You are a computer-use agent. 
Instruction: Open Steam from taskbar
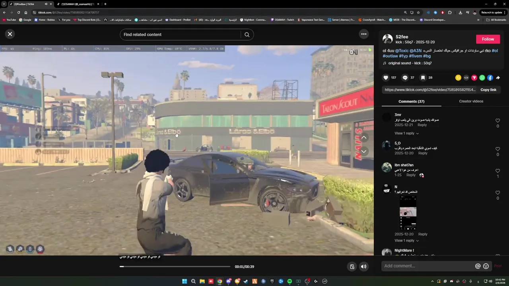pyautogui.click(x=246, y=281)
